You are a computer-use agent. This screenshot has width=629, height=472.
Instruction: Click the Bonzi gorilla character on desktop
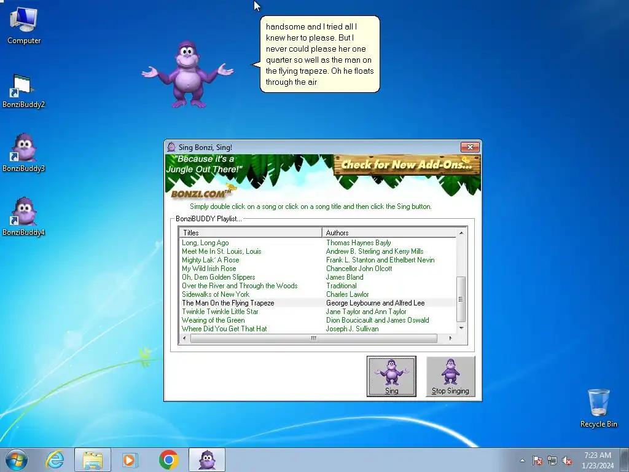click(187, 74)
